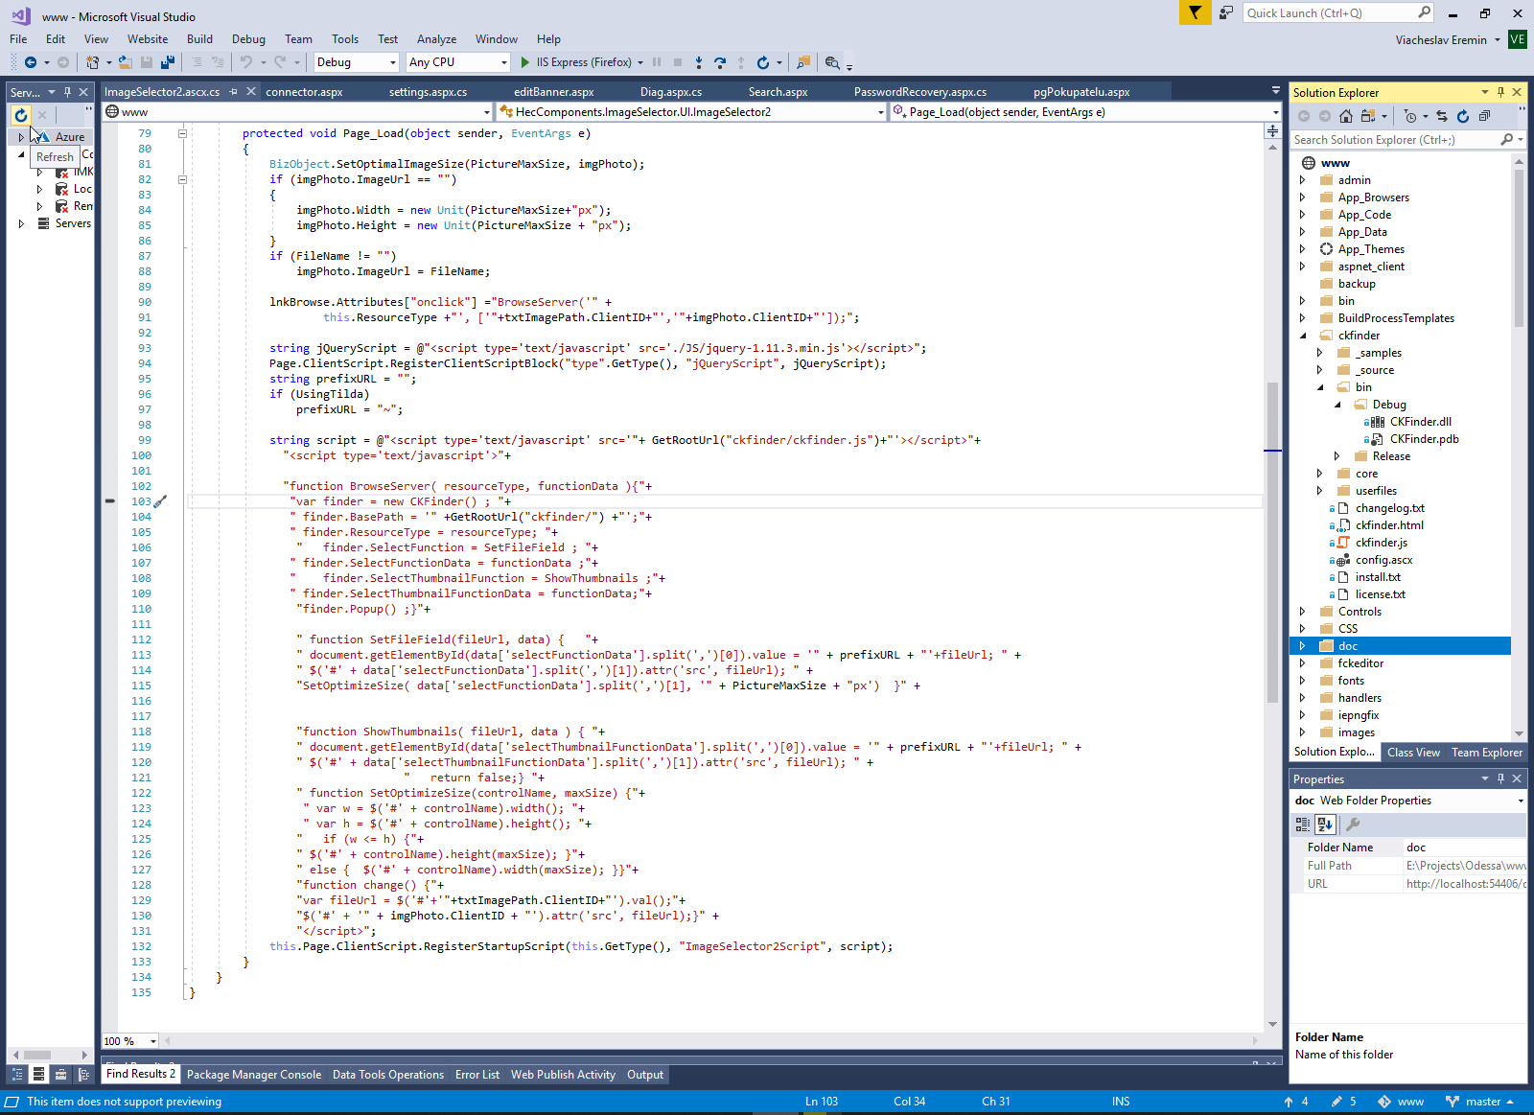The width and height of the screenshot is (1534, 1115).
Task: Open the Website menu
Action: point(148,39)
